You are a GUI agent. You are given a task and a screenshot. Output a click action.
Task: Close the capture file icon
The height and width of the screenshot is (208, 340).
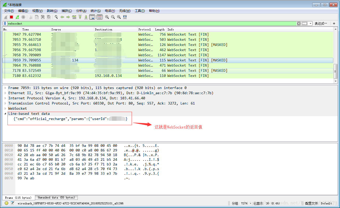(43, 17)
